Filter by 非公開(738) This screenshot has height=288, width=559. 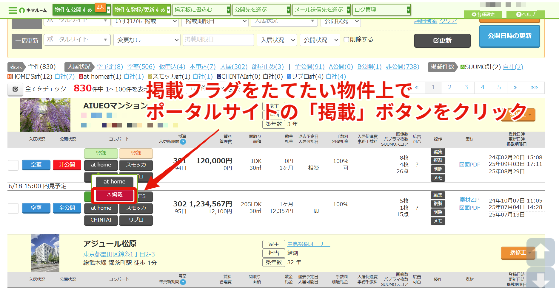[x=403, y=67]
